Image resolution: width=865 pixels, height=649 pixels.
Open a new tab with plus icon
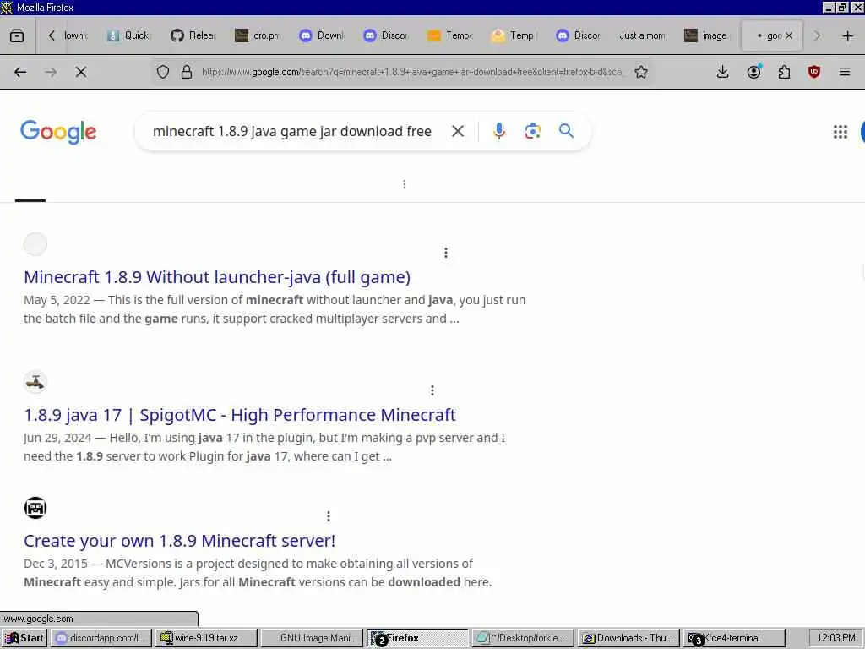click(x=848, y=35)
